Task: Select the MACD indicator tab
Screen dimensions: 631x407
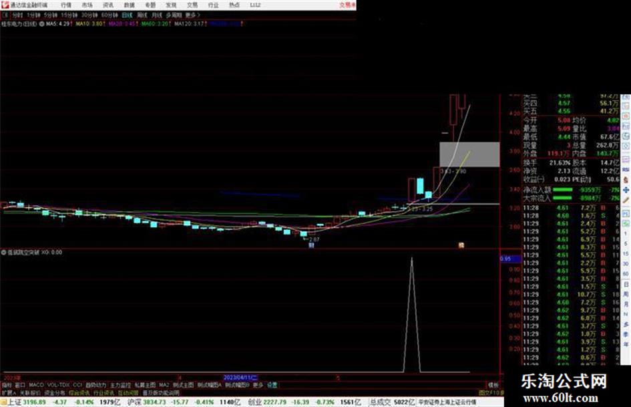Action: [36, 385]
